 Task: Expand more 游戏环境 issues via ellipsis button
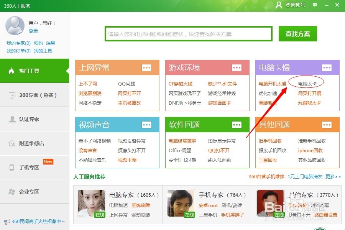237,68
